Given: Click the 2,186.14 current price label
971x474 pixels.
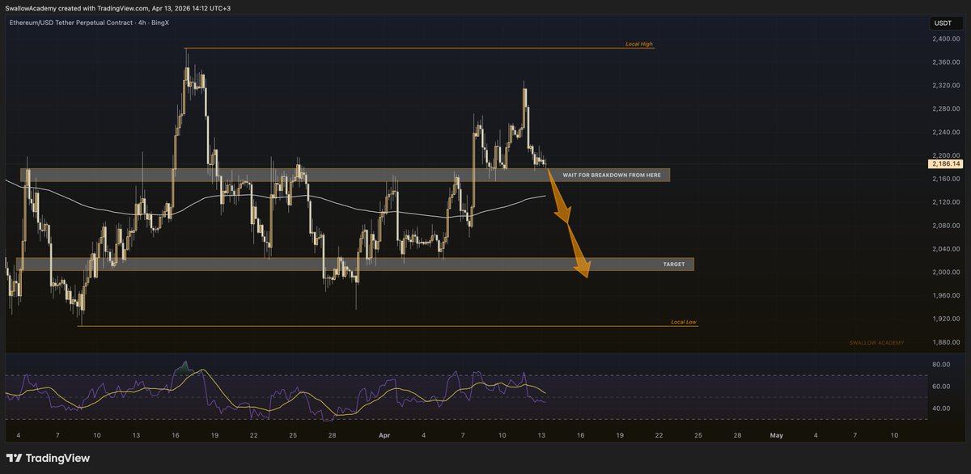Looking at the screenshot, I should click(946, 163).
